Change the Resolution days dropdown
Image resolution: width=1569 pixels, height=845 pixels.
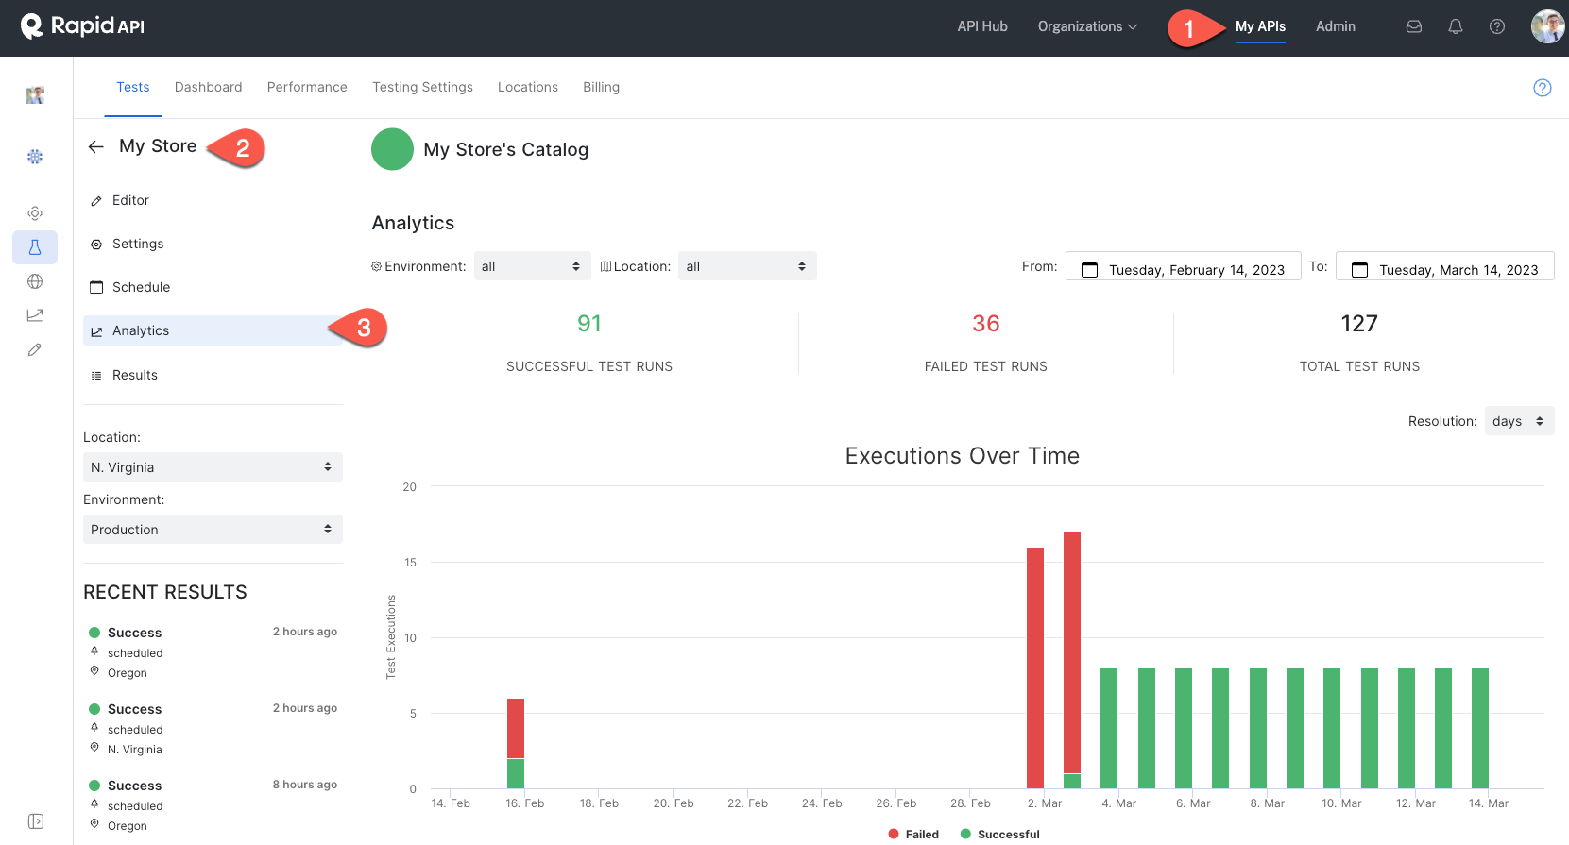1519,421
